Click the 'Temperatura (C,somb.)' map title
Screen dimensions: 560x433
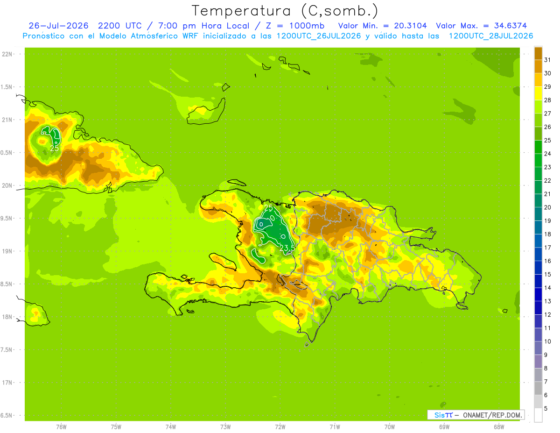(285, 11)
